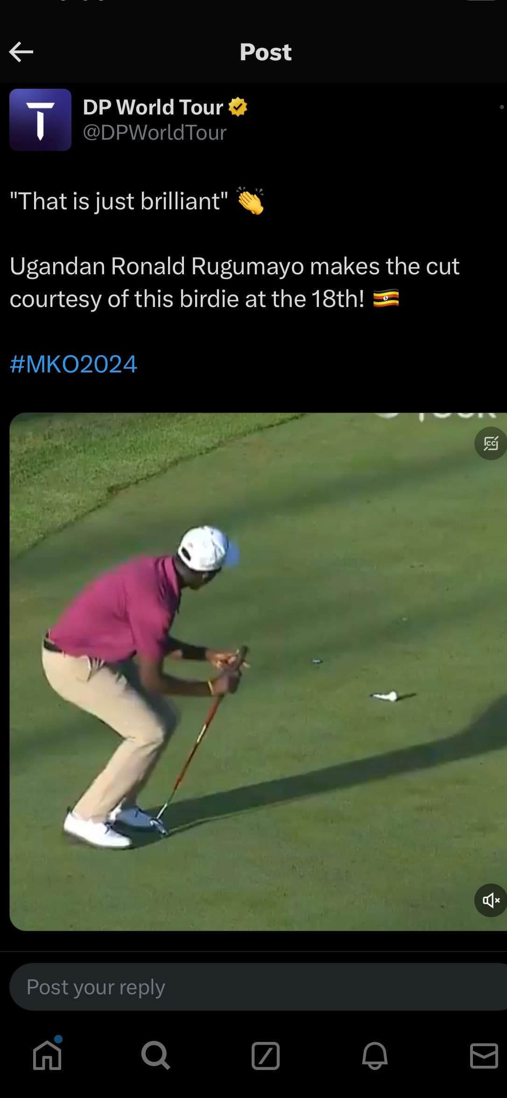Play the golfer video clip

258,672
